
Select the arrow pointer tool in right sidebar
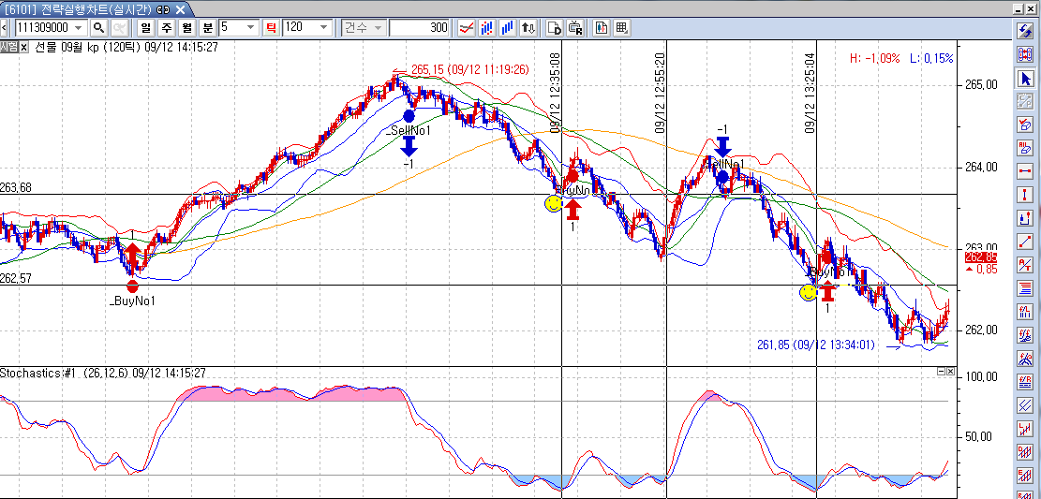point(1024,78)
